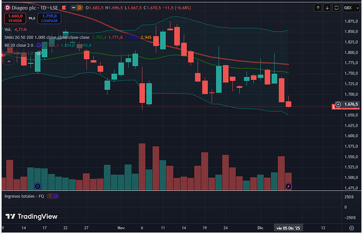
Task: Click the blue D dividend marker
Action: pyautogui.click(x=37, y=186)
